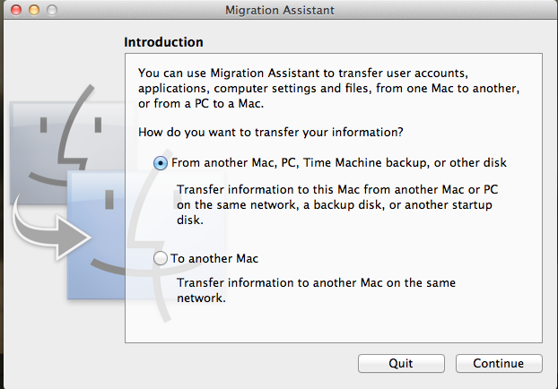Click the Quit button

(x=401, y=363)
